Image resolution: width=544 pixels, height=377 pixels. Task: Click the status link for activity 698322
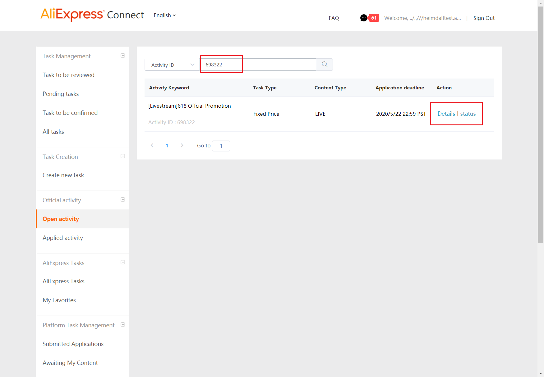coord(468,114)
